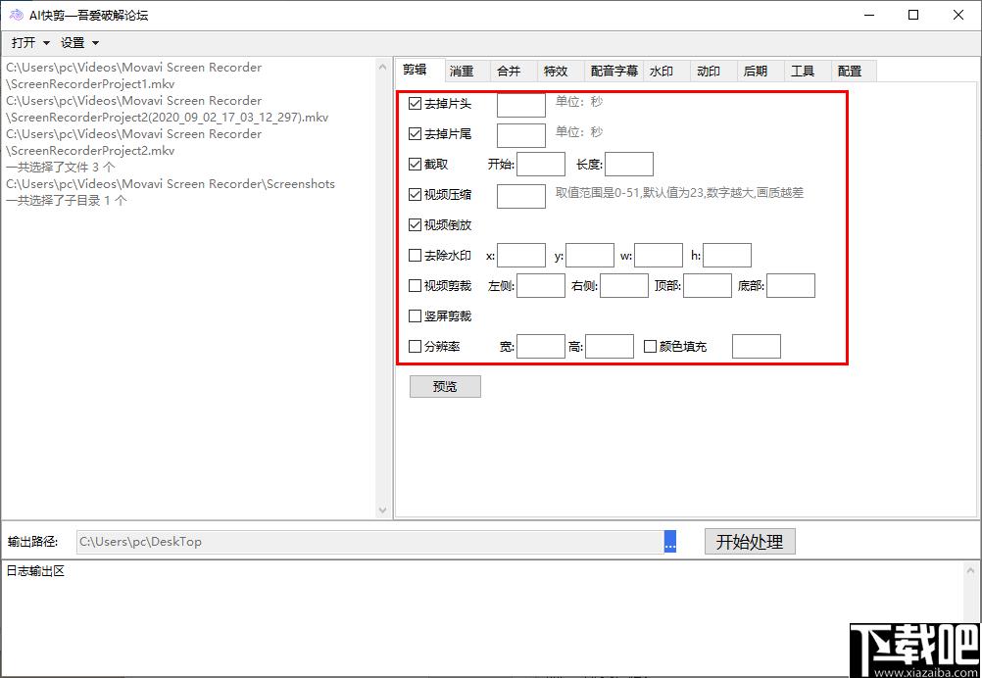Viewport: 982px width, 678px height.
Task: Close the AI快剪 window
Action: pos(958,16)
